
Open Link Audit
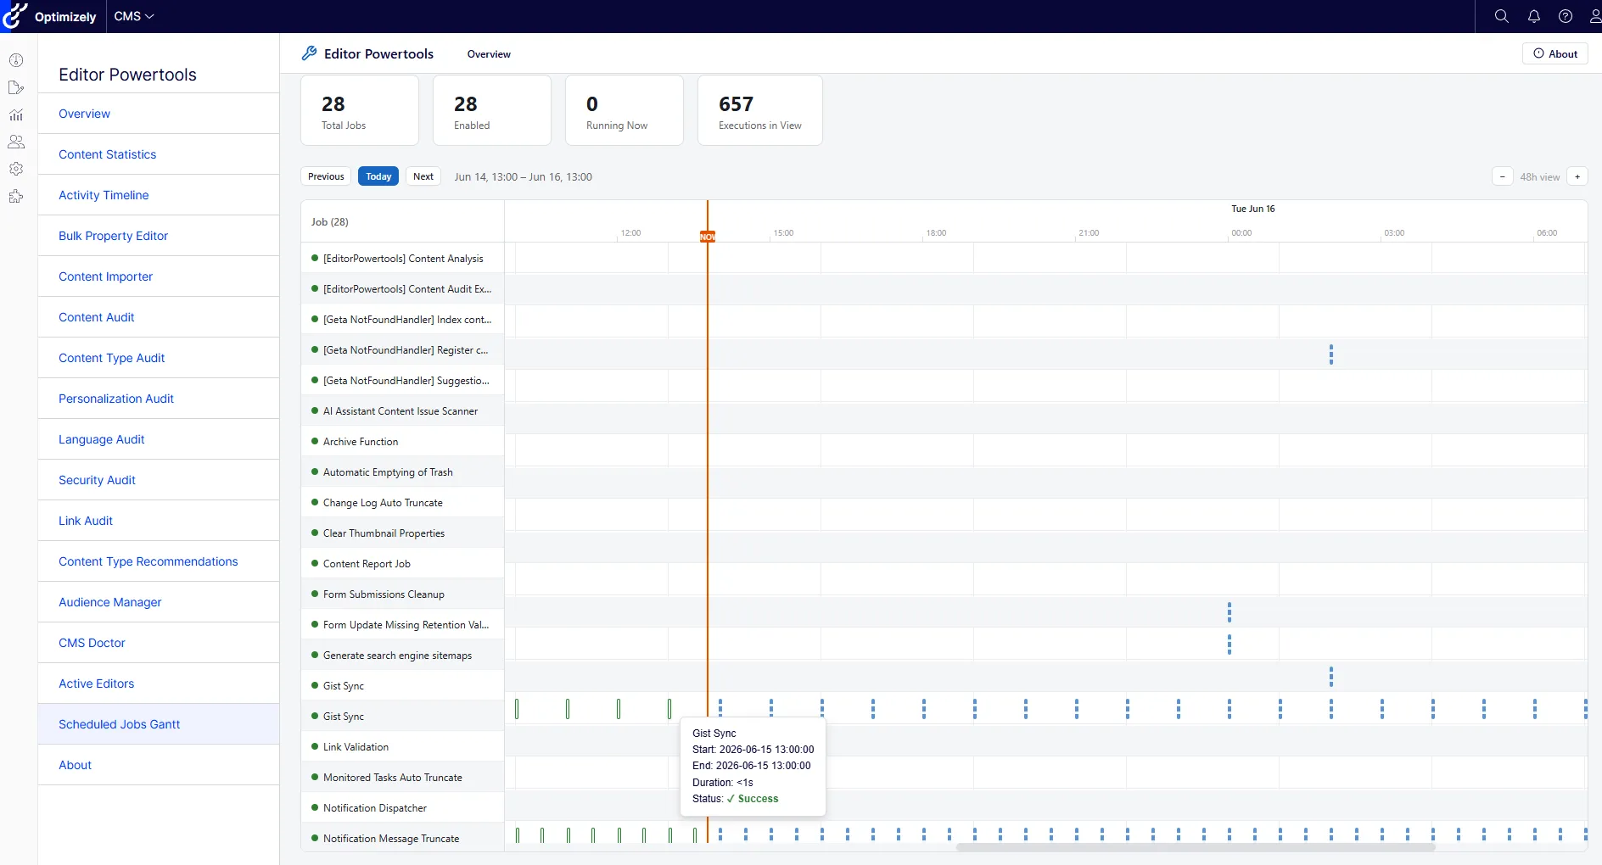(159, 521)
